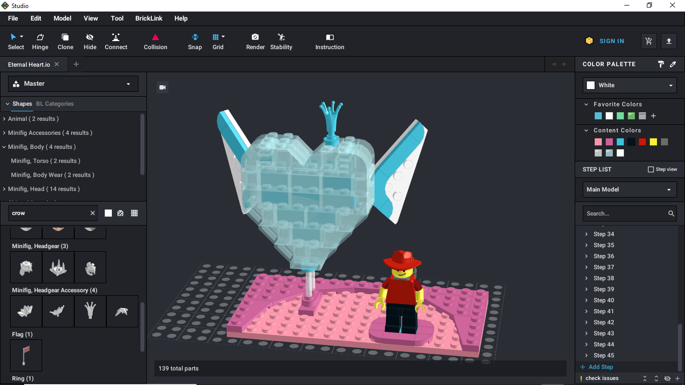Screen dimensions: 685x385
Task: Click the step list Search field
Action: (x=630, y=214)
